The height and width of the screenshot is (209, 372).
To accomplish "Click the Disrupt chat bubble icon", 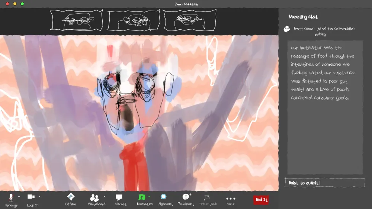I will [x=119, y=197].
